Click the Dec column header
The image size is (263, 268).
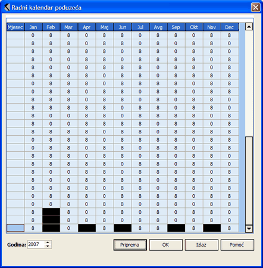tap(230, 27)
